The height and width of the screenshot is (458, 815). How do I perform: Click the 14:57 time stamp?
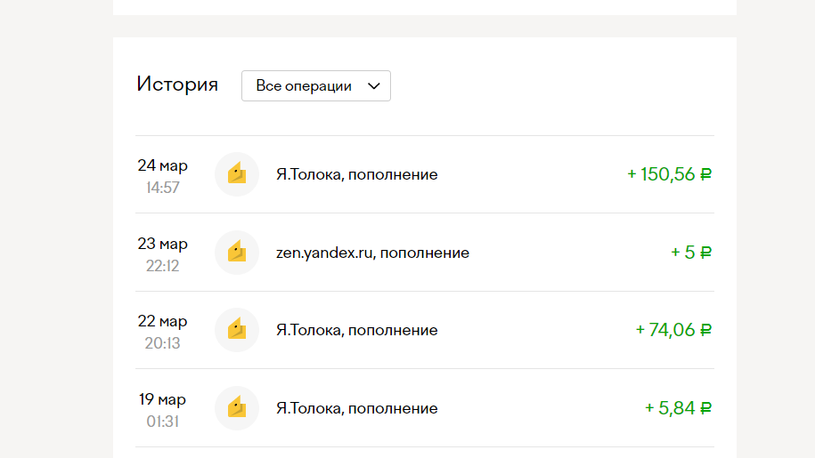[x=163, y=188]
